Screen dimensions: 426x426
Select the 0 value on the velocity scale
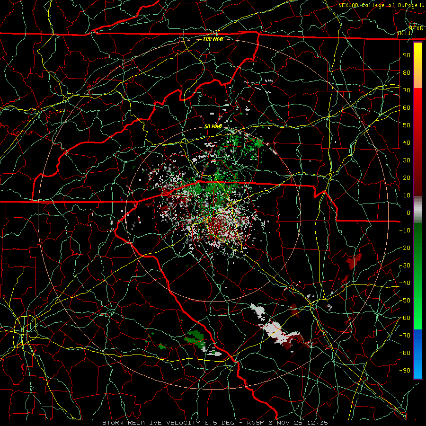coord(408,213)
